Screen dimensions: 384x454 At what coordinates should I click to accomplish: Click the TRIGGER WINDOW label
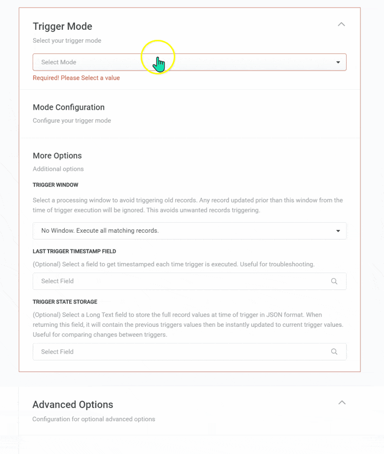point(55,185)
